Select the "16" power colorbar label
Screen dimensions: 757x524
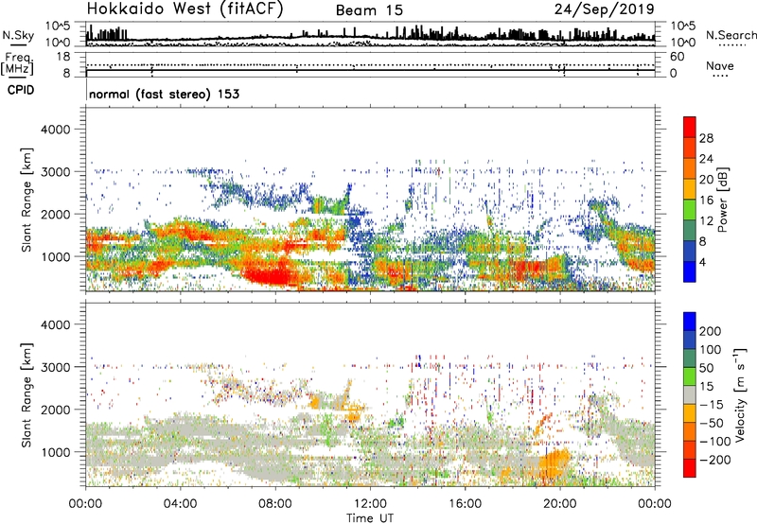click(706, 201)
